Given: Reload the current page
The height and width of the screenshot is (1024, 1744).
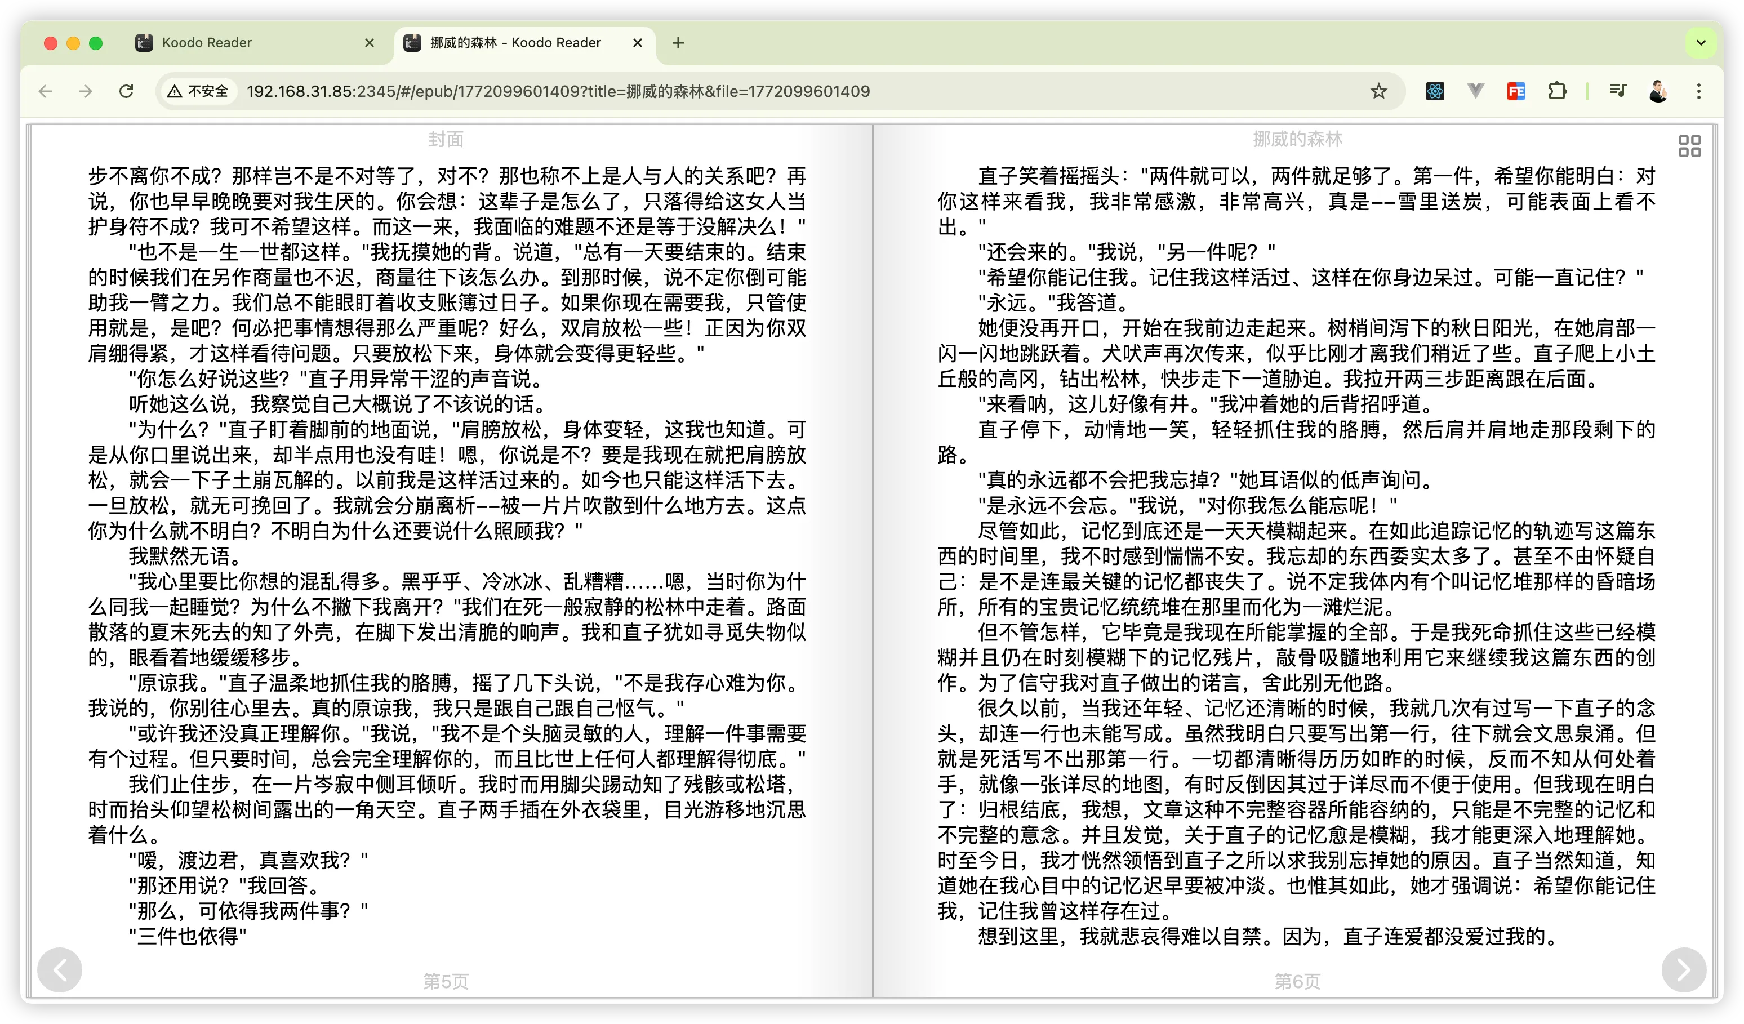Looking at the screenshot, I should pos(126,91).
